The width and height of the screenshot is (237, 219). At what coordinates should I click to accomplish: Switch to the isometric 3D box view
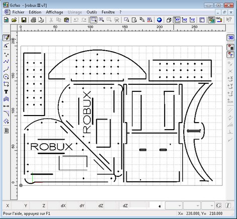click(x=169, y=20)
